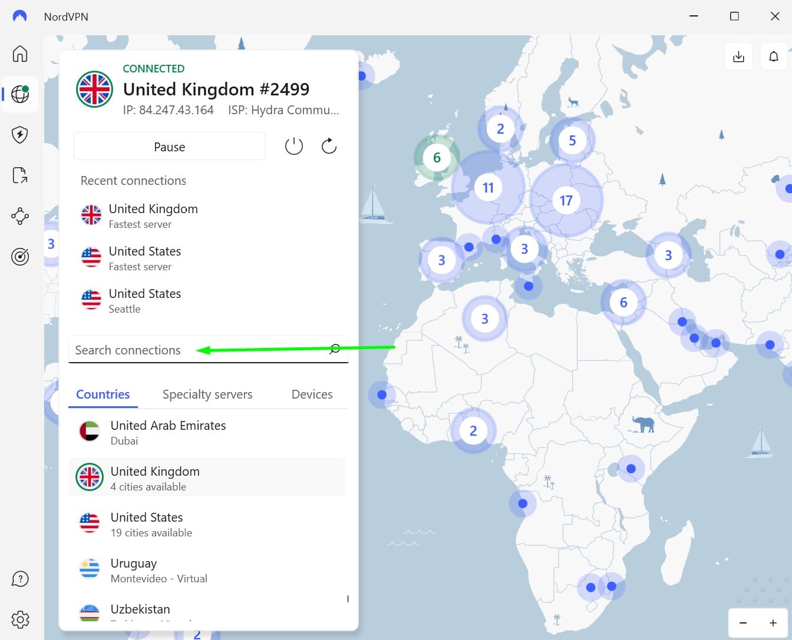Click the download icon on the map
The width and height of the screenshot is (792, 640).
click(x=738, y=57)
